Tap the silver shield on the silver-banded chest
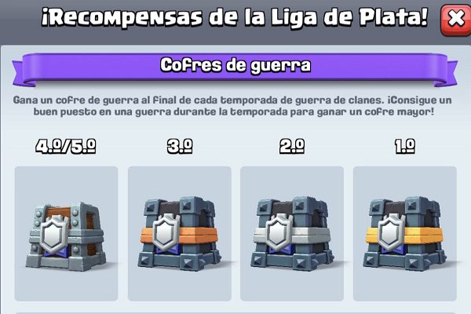Image resolution: width=471 pixels, height=314 pixels. coord(279,232)
